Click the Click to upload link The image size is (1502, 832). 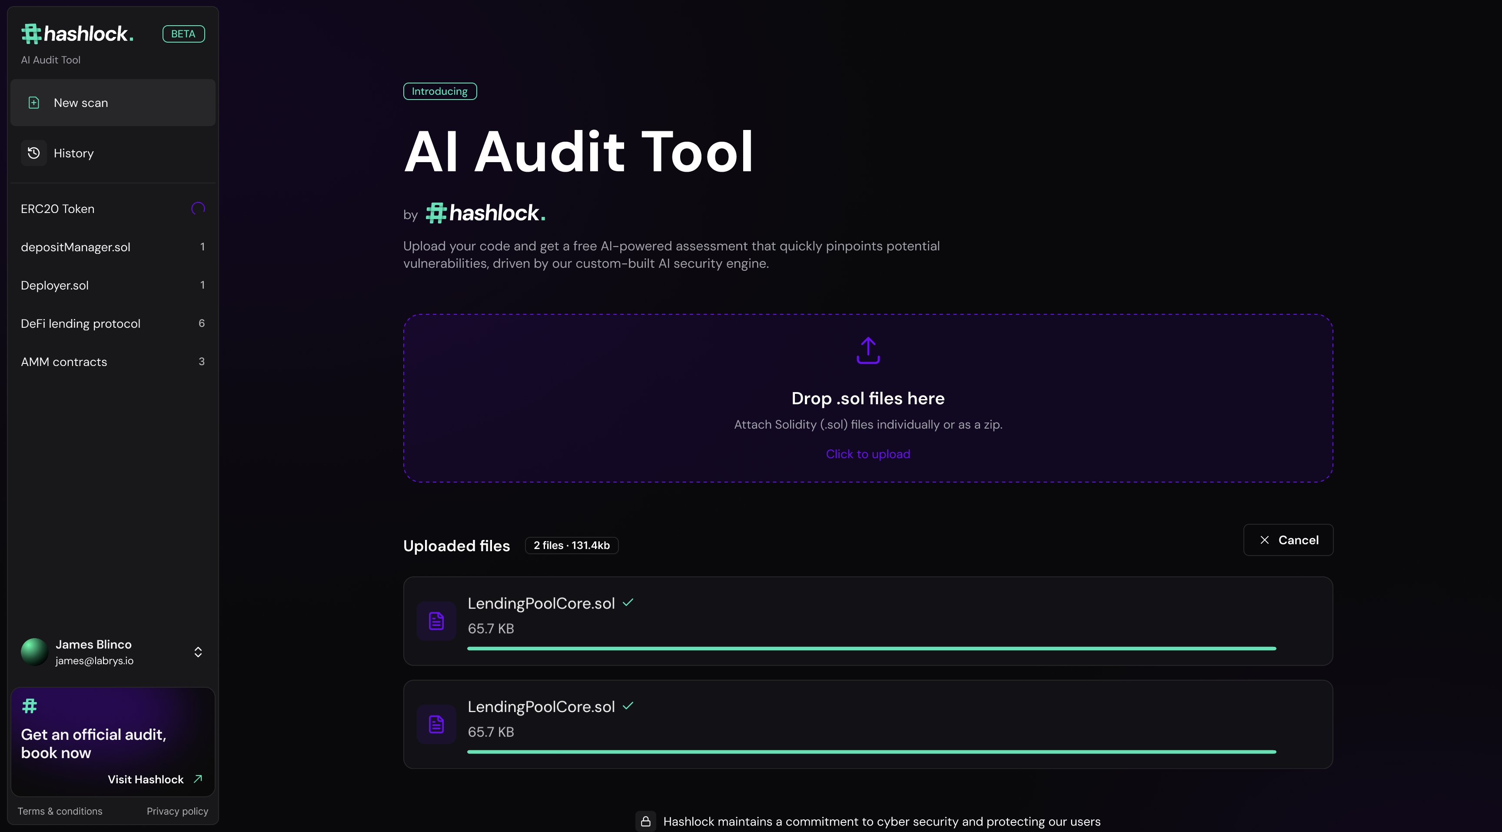point(868,454)
